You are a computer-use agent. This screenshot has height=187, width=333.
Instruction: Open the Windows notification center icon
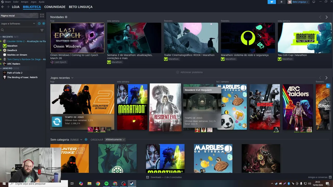328,184
